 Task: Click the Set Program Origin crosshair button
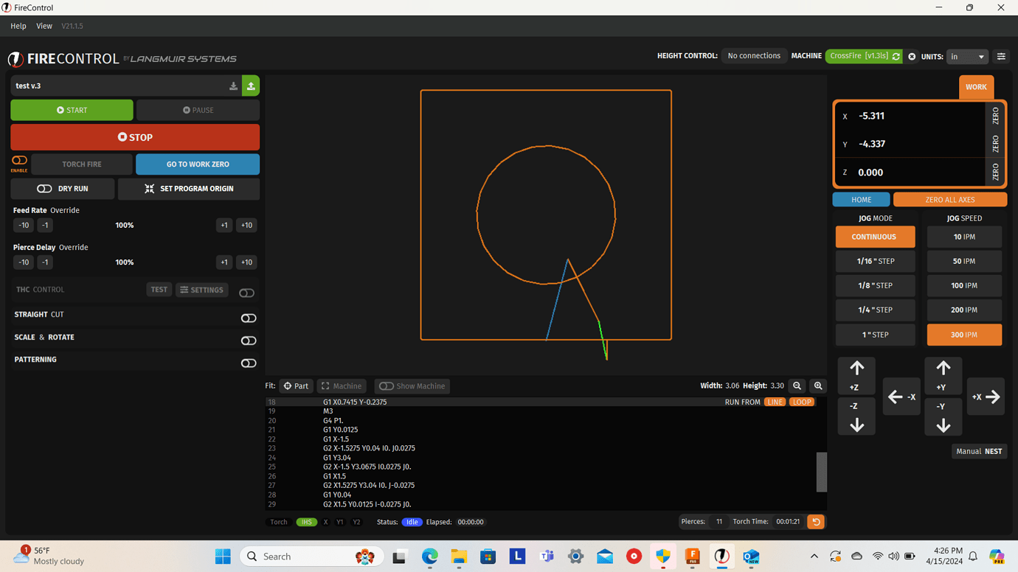[189, 189]
